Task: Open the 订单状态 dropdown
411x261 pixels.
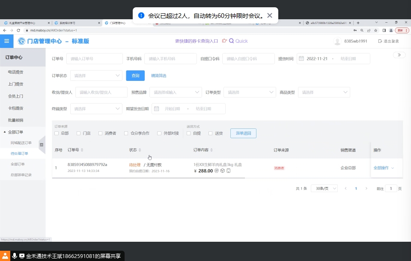Action: point(96,76)
